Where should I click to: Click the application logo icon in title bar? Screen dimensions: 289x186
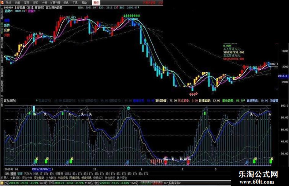tap(2, 2)
